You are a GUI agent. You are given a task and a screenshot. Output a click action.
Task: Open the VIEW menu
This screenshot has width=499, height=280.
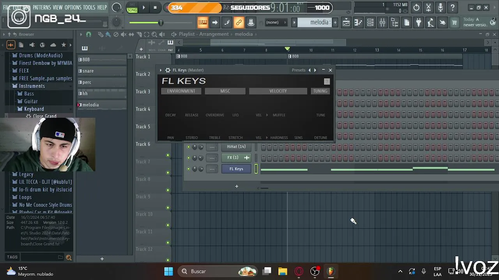click(x=58, y=7)
